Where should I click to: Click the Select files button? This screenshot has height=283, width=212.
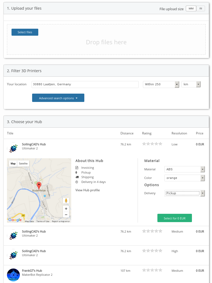click(x=25, y=32)
